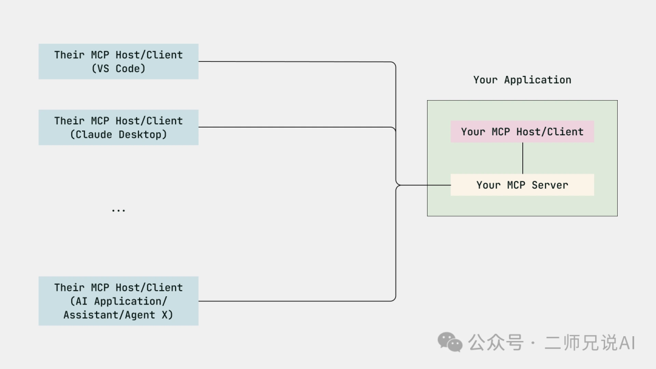
Task: Click the connector line leaving the VS Code box
Action: (292, 61)
